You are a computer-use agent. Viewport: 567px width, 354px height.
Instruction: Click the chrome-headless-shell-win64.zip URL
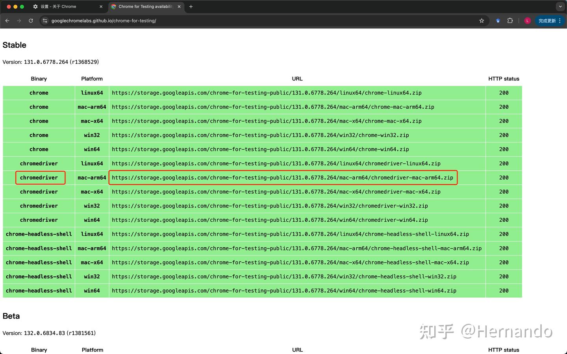point(284,291)
